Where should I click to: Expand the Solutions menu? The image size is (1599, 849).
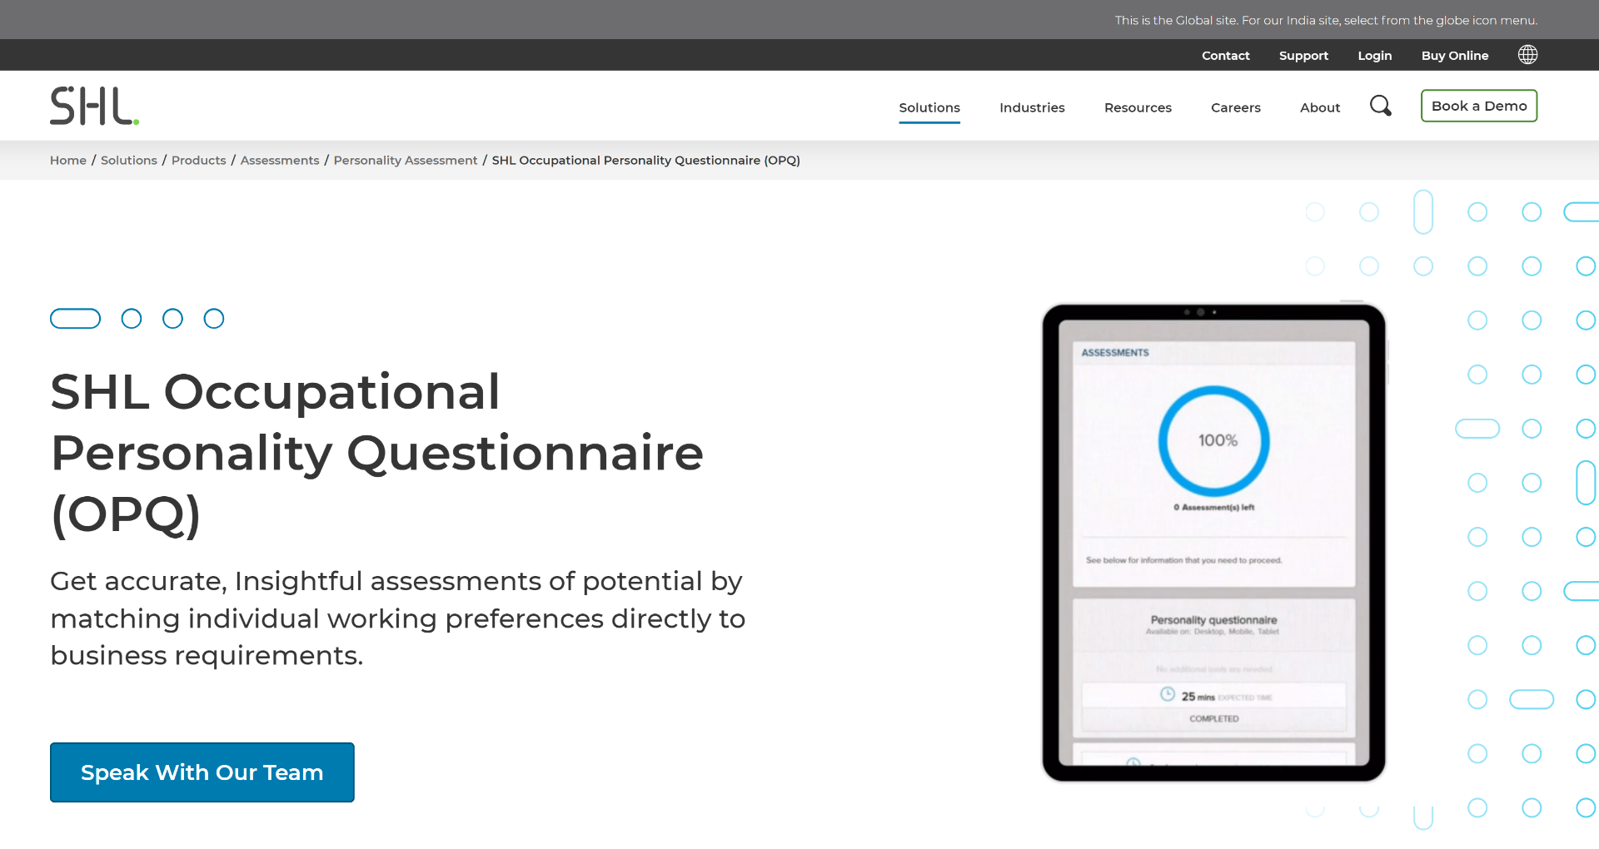tap(929, 107)
